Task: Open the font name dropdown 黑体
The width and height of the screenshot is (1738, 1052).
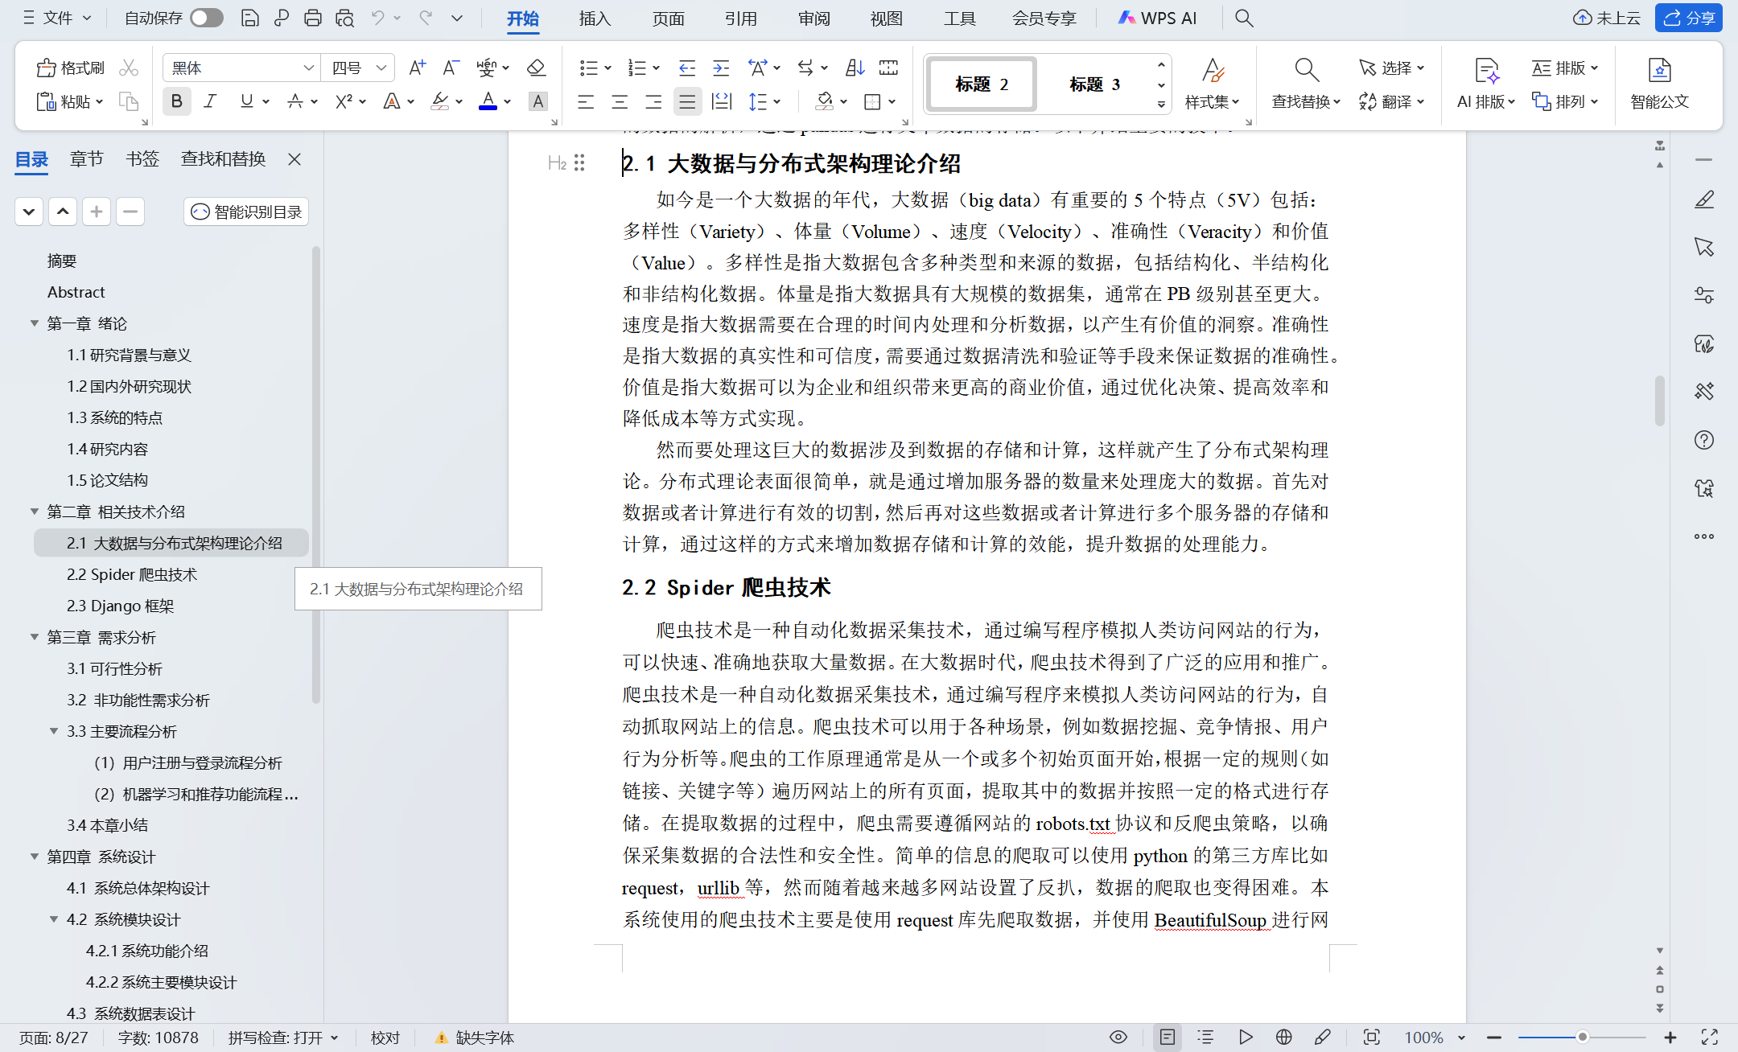Action: tap(308, 68)
